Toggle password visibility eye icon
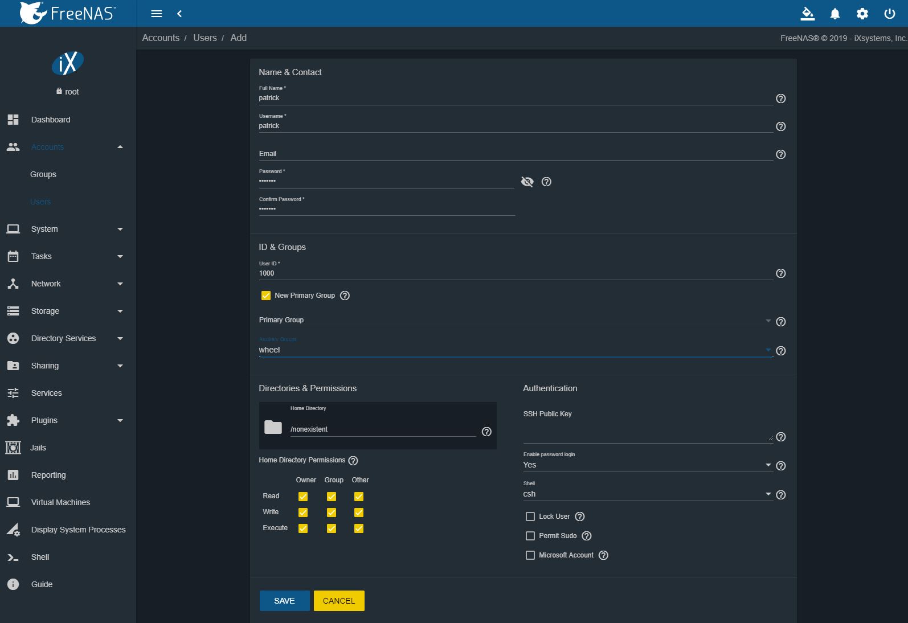This screenshot has height=623, width=908. click(x=527, y=182)
